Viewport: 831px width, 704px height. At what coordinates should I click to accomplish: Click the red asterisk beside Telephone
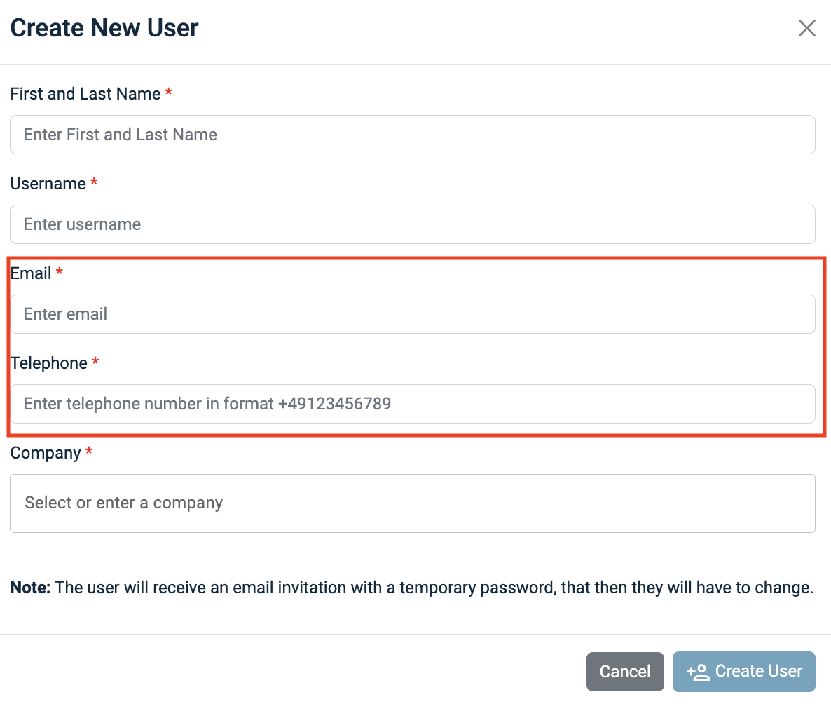coord(95,363)
